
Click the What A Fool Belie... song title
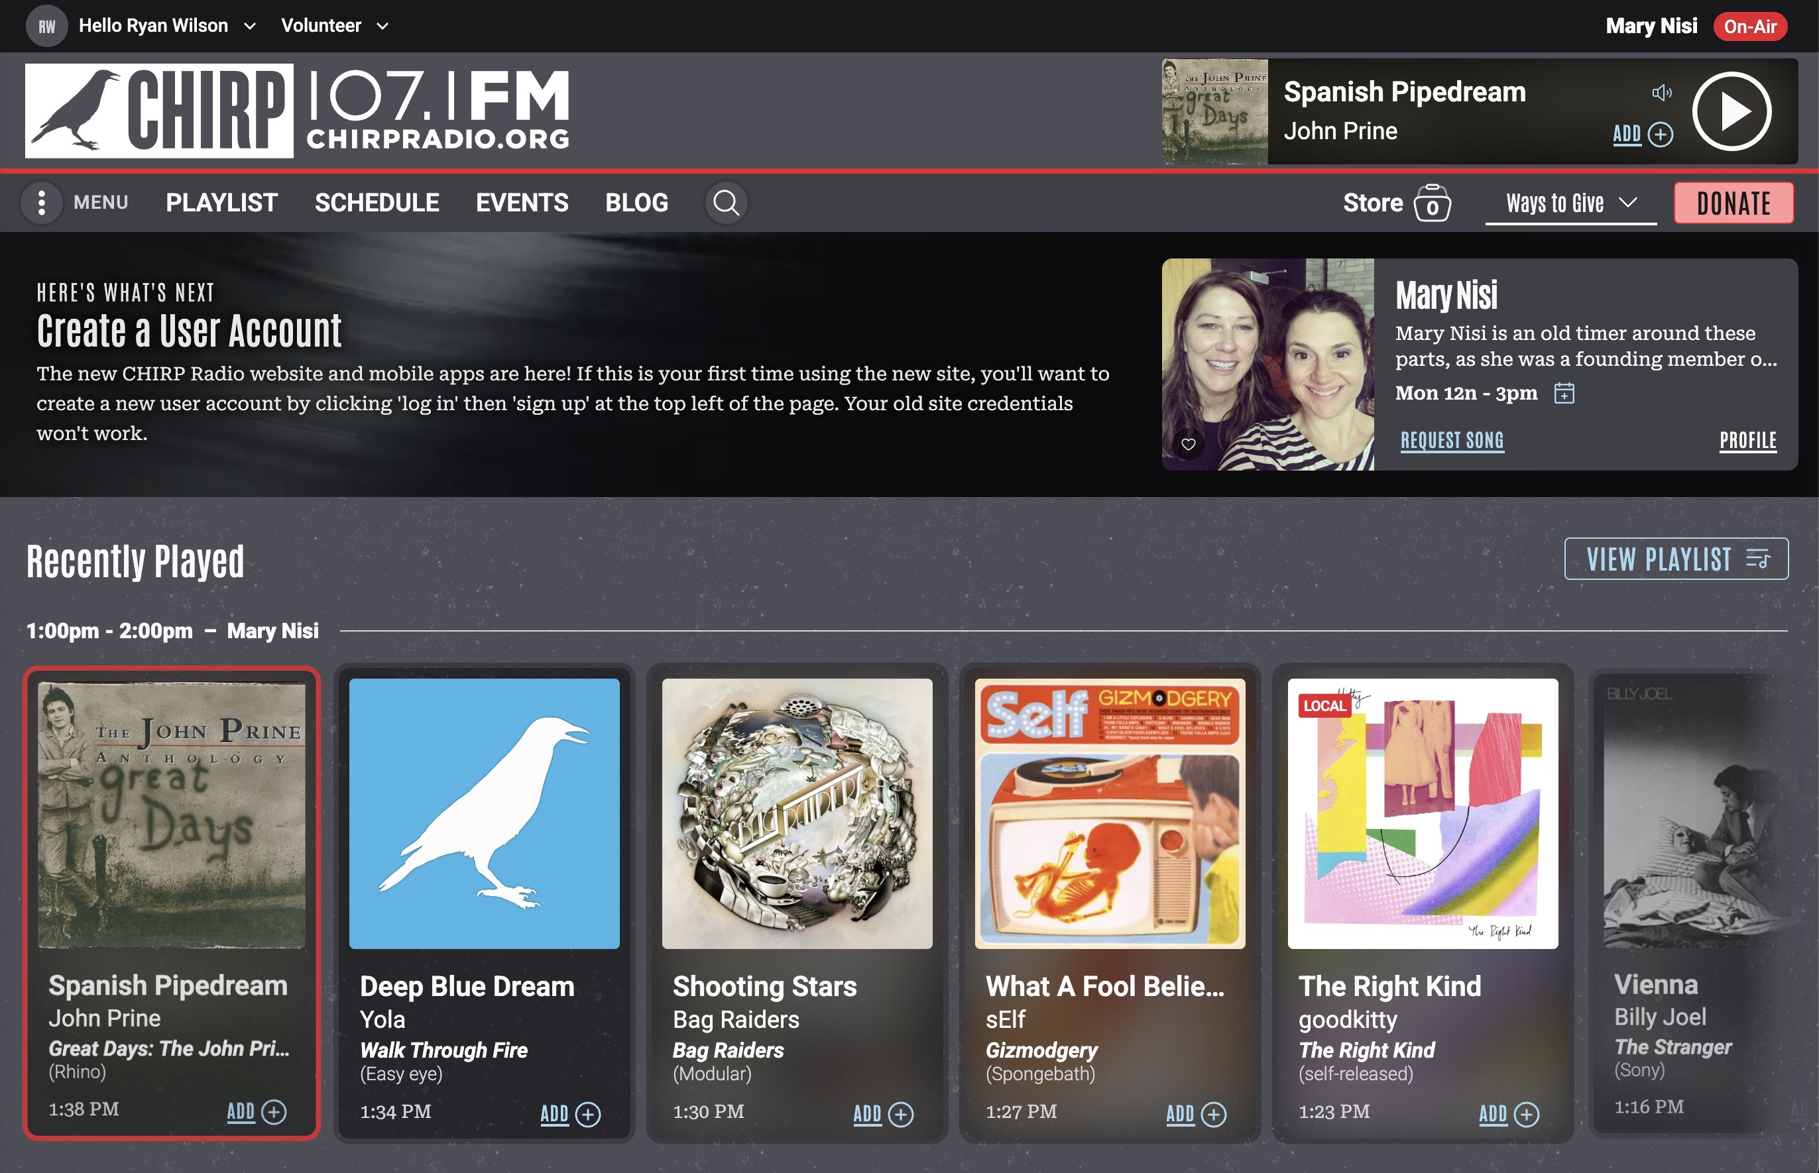pos(1105,986)
